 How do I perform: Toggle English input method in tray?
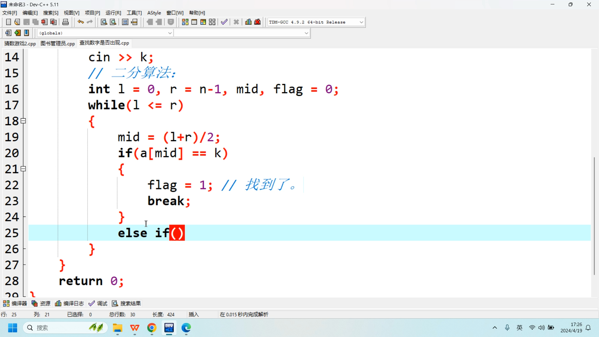(x=519, y=328)
